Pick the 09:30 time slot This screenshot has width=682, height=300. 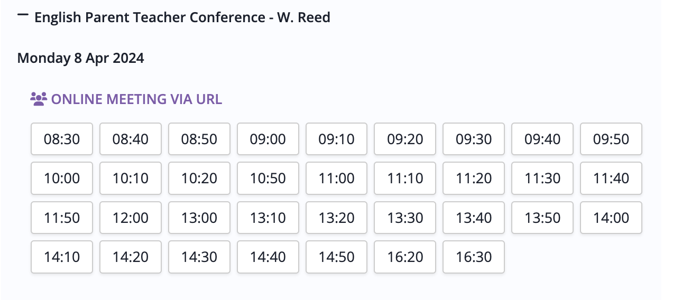[x=474, y=139]
